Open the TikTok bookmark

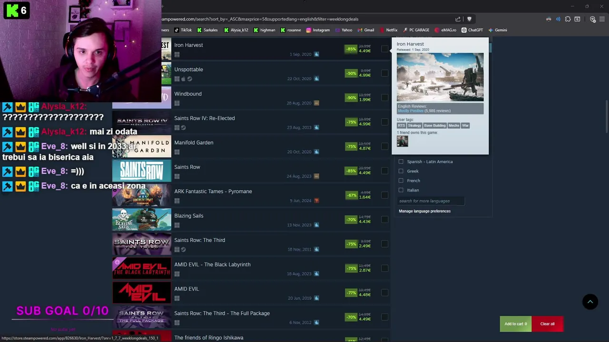click(x=183, y=30)
